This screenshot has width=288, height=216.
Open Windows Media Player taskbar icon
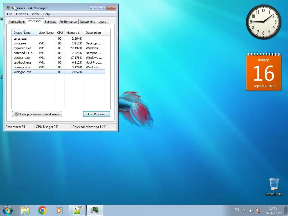[x=60, y=211]
